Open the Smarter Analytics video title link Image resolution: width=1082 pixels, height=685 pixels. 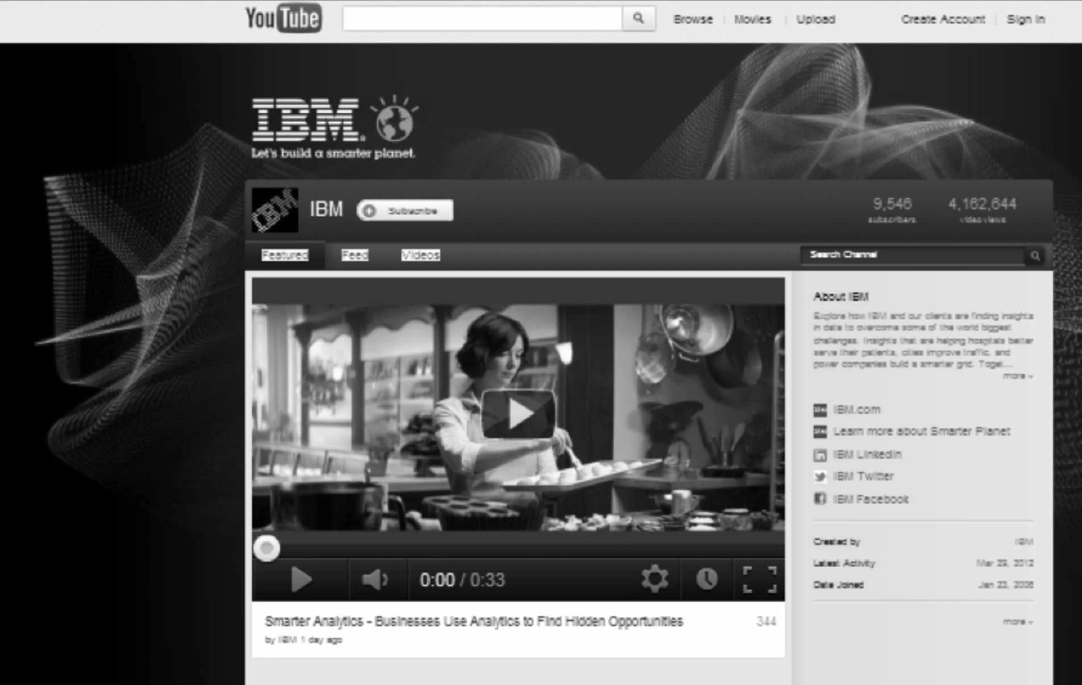[474, 621]
